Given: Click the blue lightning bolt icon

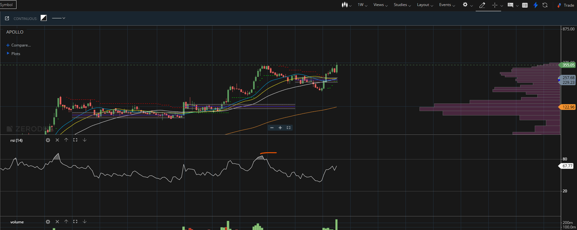Looking at the screenshot, I should coord(535,5).
